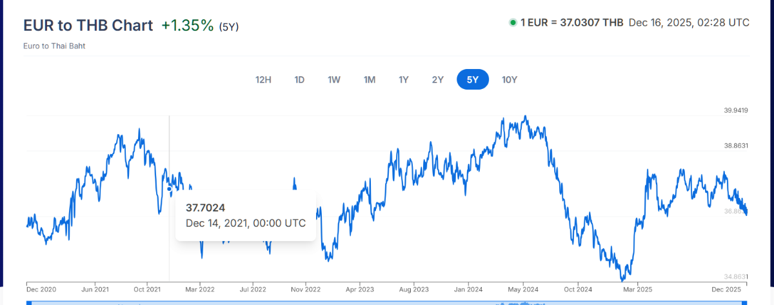774x305 pixels.
Task: Click the Euro to Thai Baht subtitle
Action: pos(54,46)
